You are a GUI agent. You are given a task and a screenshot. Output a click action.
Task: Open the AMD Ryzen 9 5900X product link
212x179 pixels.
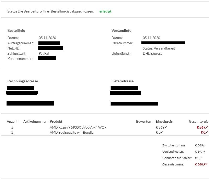(78, 127)
